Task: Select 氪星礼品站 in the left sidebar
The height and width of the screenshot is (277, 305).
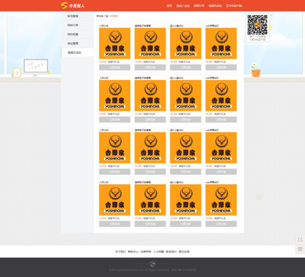Action: coord(77,53)
